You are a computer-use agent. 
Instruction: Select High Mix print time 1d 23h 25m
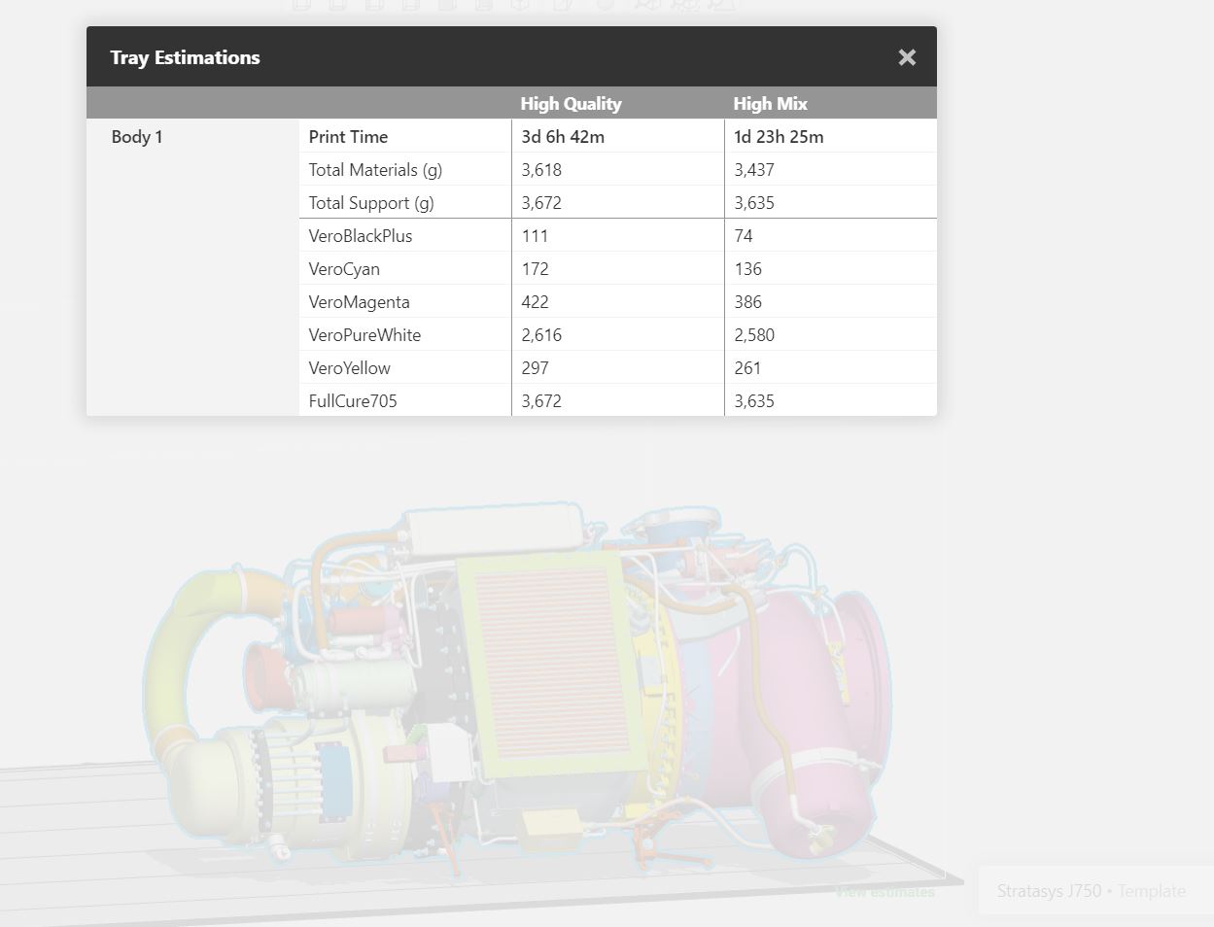tap(779, 136)
